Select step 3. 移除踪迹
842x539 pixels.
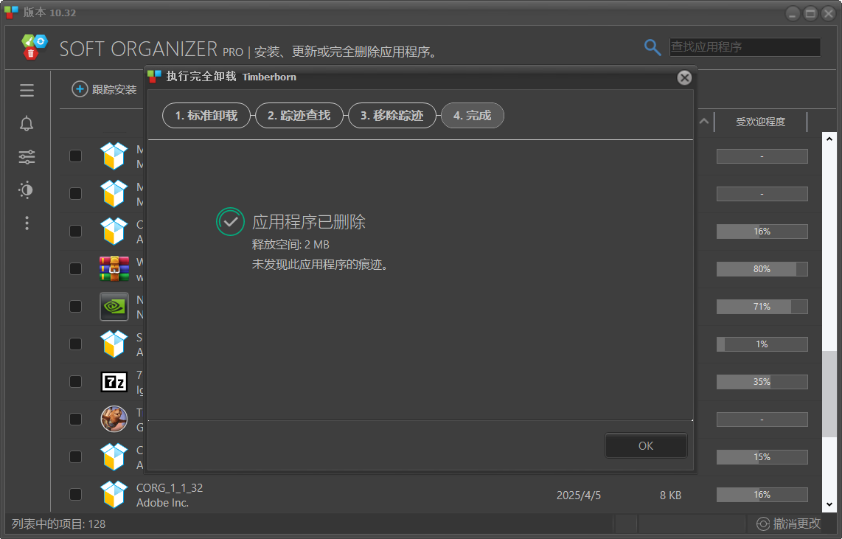[392, 116]
